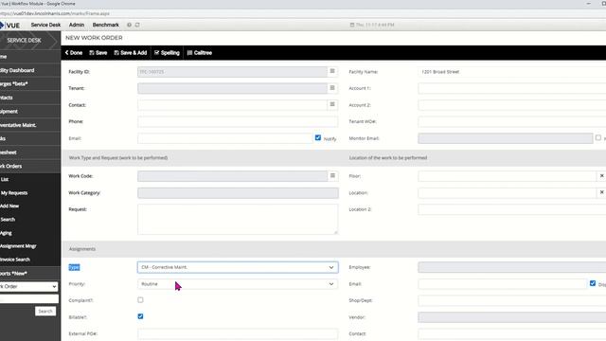Click the calendar date and time indicator

pos(372,25)
